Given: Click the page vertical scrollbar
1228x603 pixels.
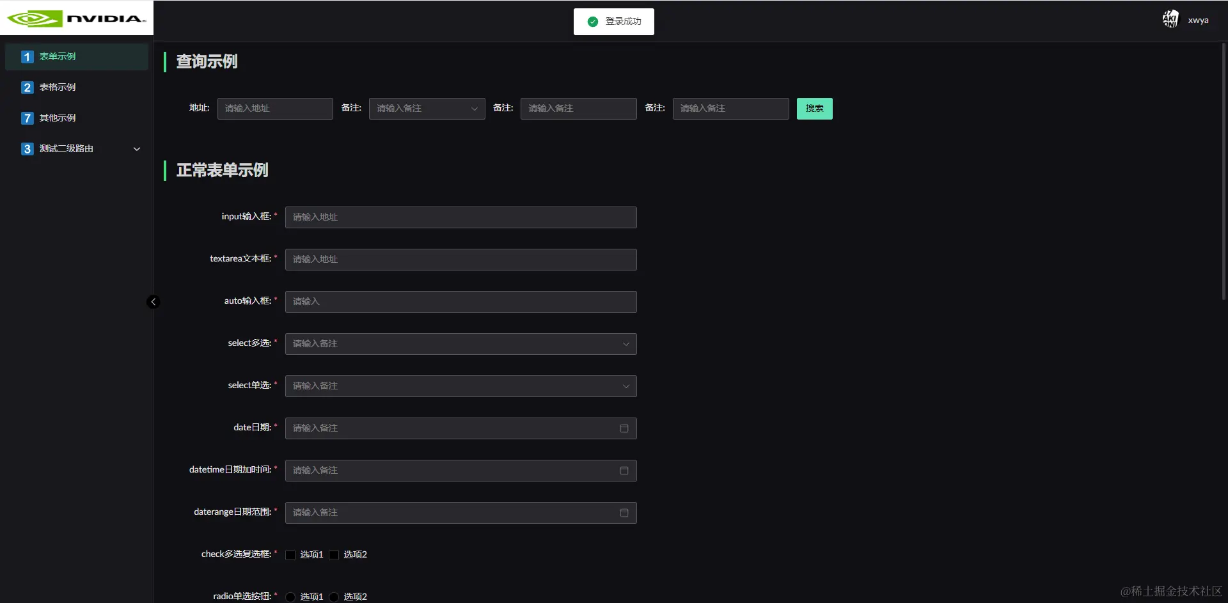Looking at the screenshot, I should click(1224, 171).
